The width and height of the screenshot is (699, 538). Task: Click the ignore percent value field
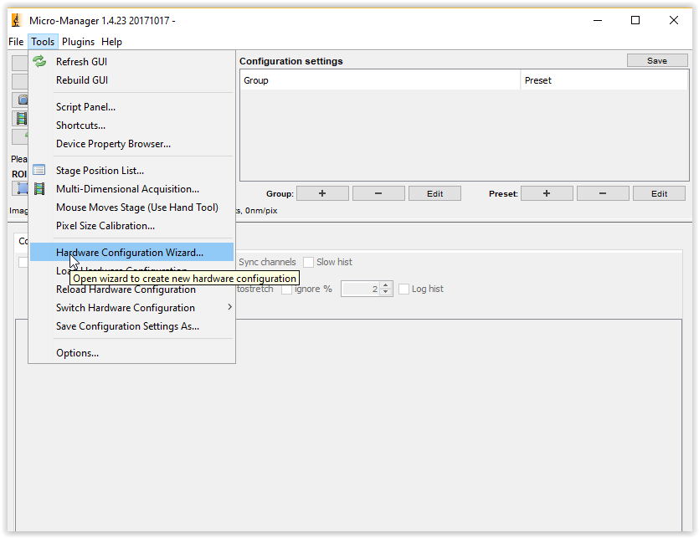tap(361, 289)
